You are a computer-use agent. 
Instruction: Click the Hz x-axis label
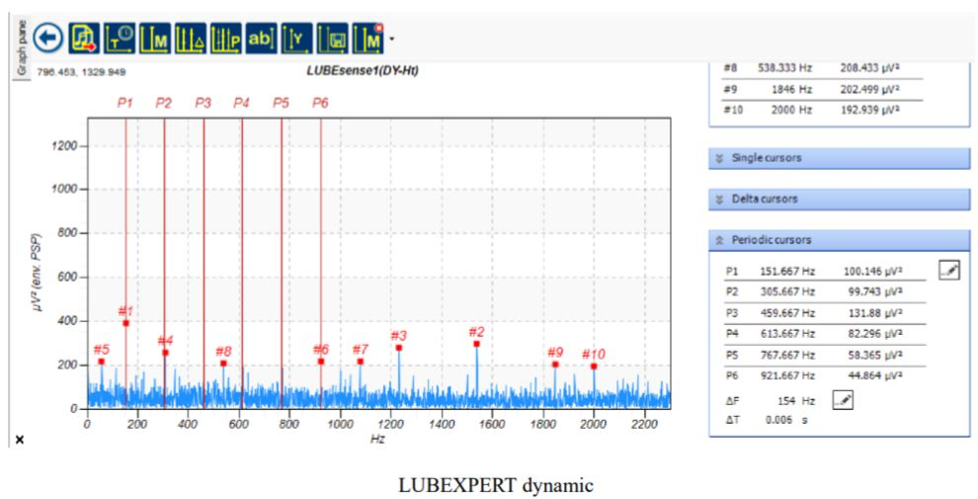click(x=377, y=439)
